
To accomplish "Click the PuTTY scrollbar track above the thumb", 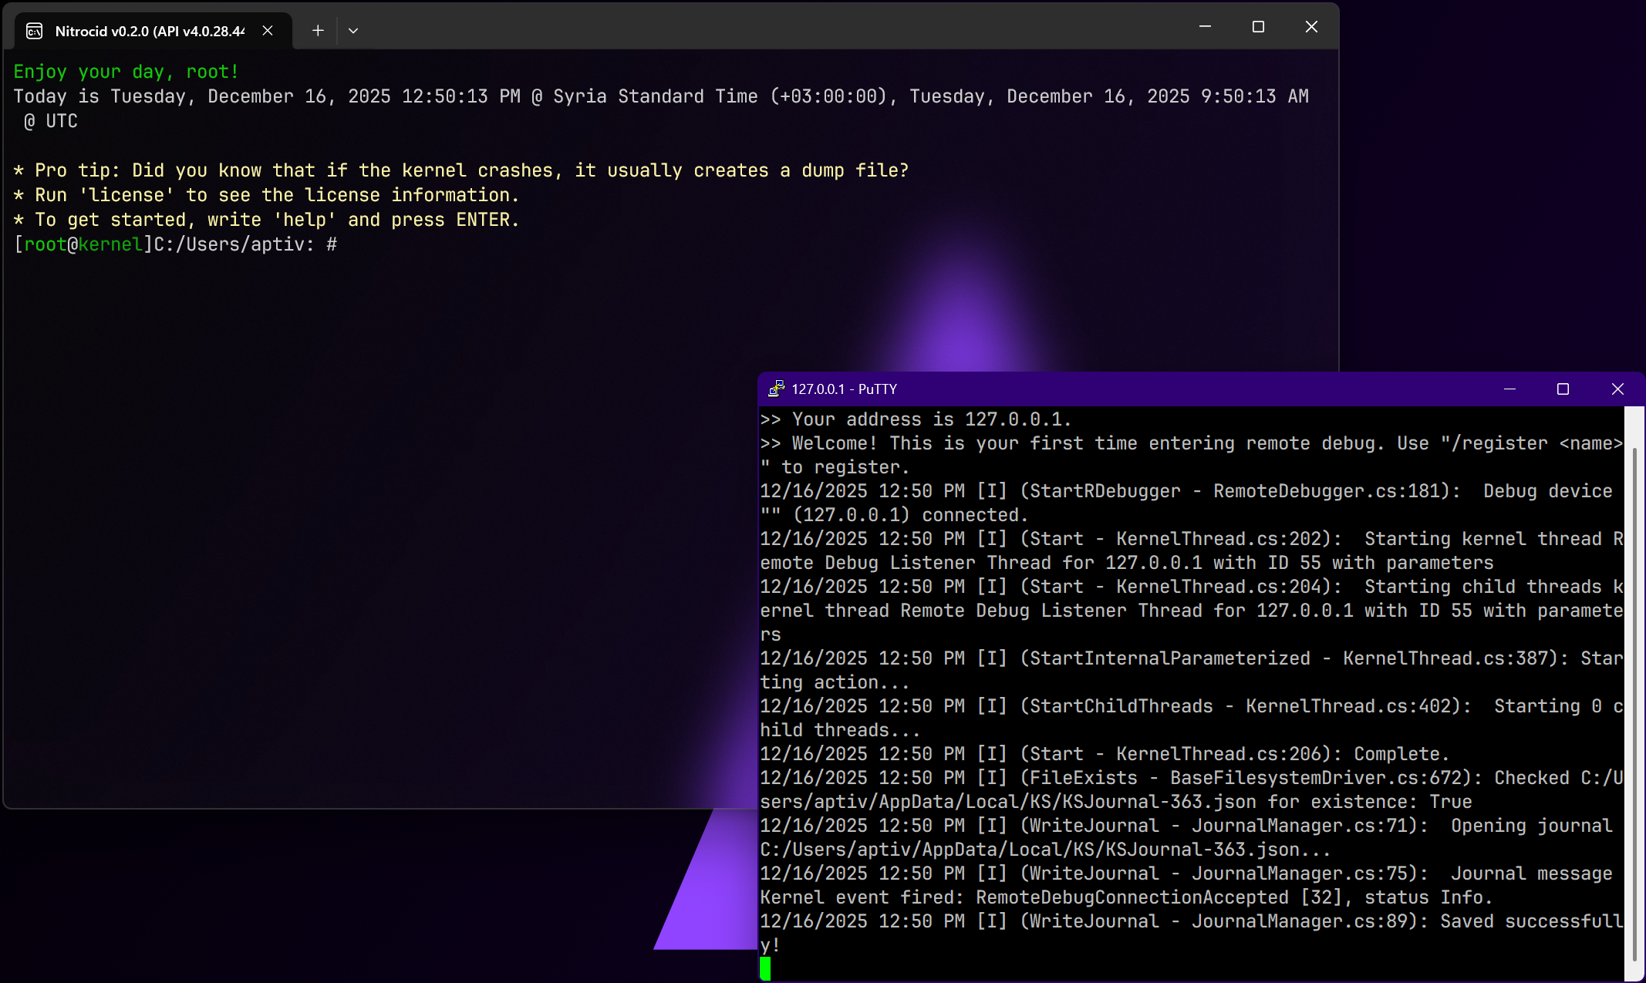I will [1634, 426].
